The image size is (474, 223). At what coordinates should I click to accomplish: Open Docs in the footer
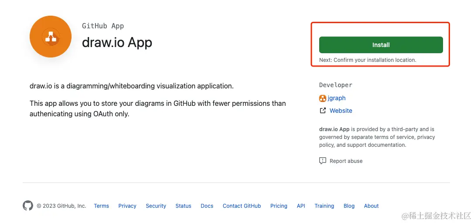pos(207,206)
